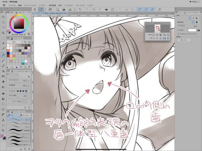Expand the canvas tab list chevron
202x151 pixels.
[173, 13]
